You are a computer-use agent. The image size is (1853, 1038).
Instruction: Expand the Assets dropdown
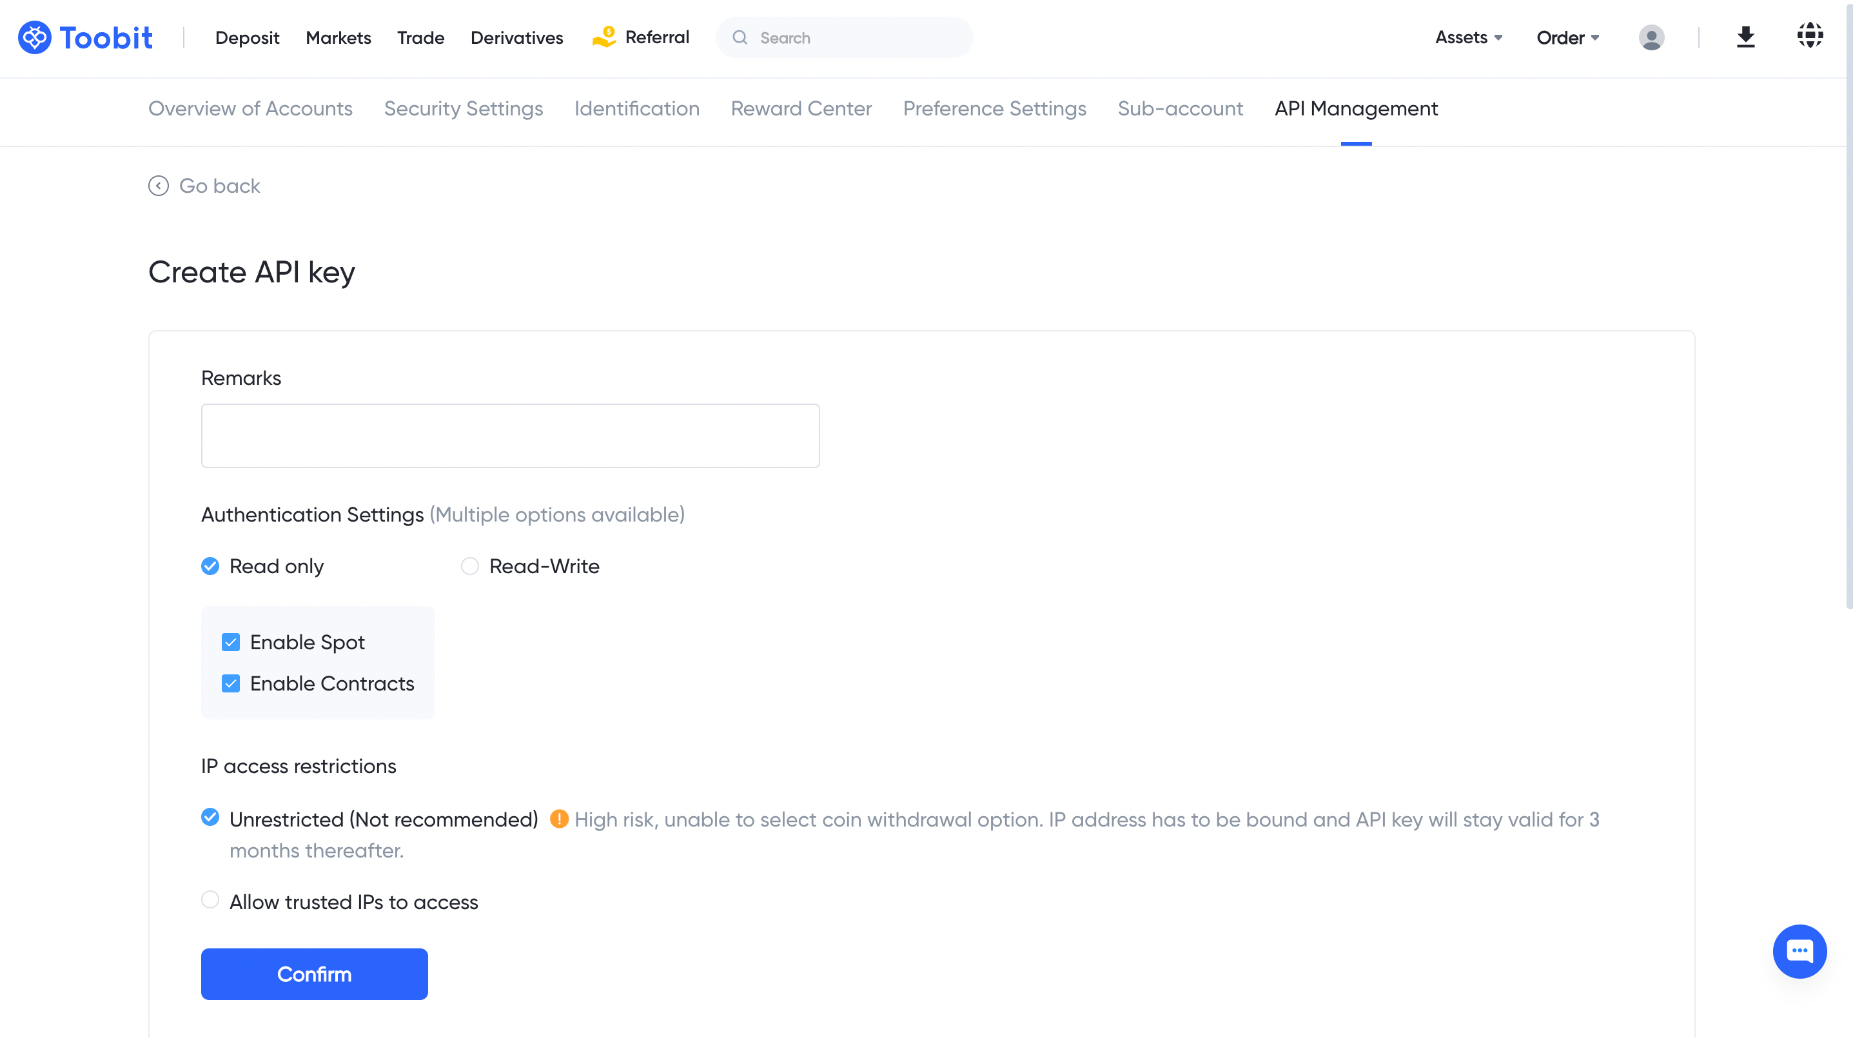[x=1468, y=37]
